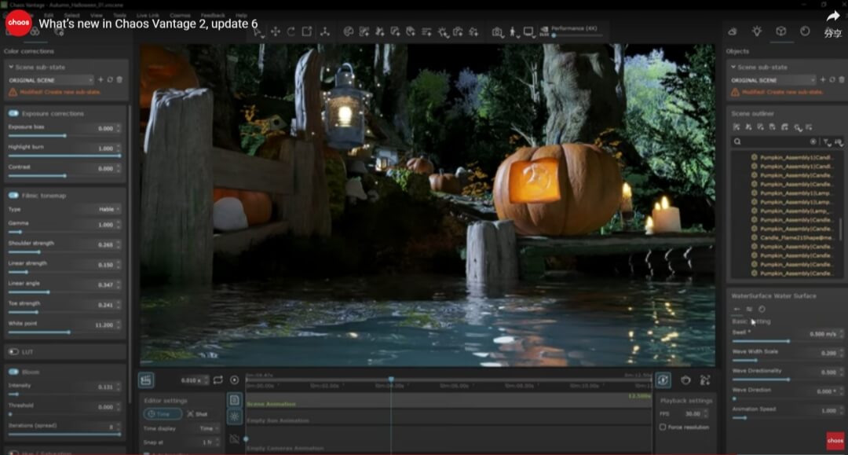Click the sun animation track icon
Image resolution: width=848 pixels, height=455 pixels.
point(234,416)
